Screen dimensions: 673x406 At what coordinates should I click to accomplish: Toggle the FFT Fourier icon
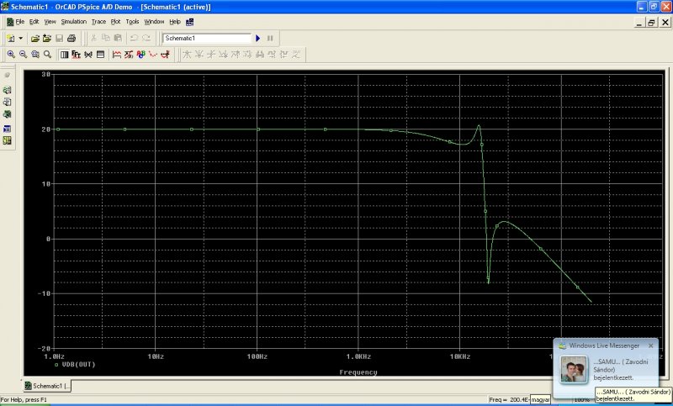tap(77, 55)
